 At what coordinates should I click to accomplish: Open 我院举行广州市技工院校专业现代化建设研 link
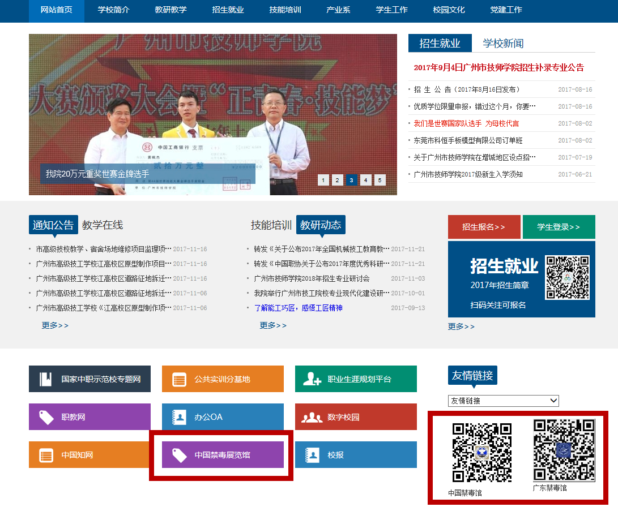pyautogui.click(x=322, y=293)
